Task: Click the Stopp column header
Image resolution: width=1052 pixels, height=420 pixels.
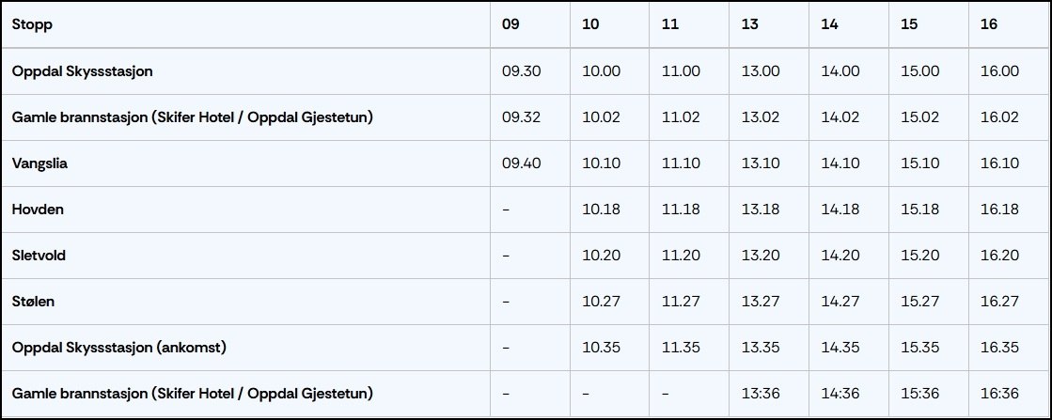Action: [32, 24]
